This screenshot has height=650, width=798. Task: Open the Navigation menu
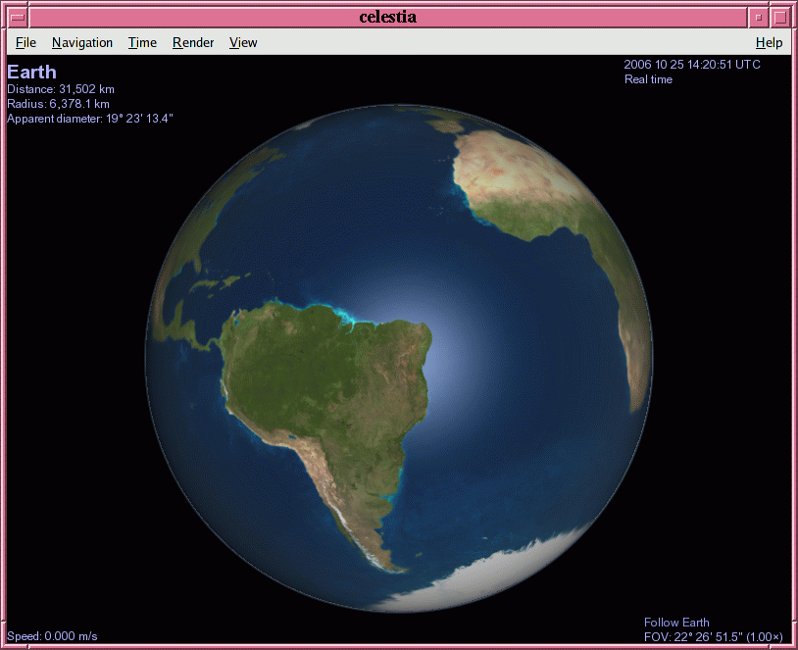pos(82,42)
